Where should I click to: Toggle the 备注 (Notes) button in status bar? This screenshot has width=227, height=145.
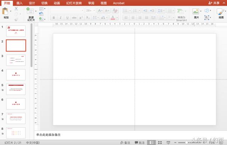125,142
